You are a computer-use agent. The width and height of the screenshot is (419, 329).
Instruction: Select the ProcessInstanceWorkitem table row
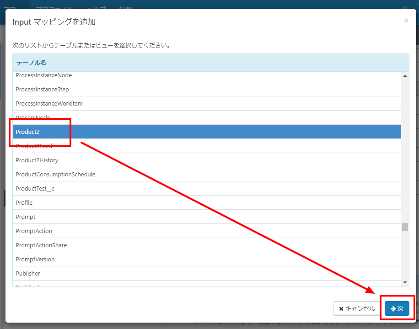coord(207,104)
